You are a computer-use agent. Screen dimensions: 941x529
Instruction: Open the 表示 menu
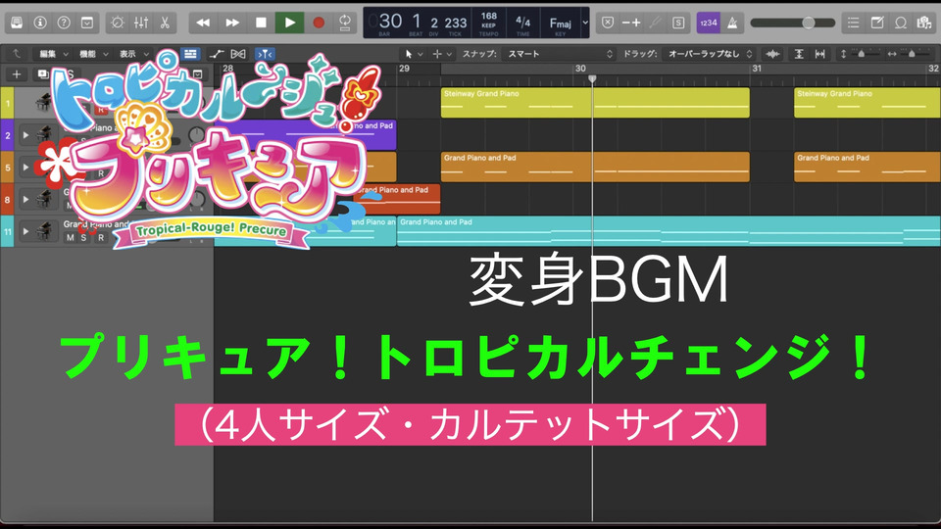point(133,54)
